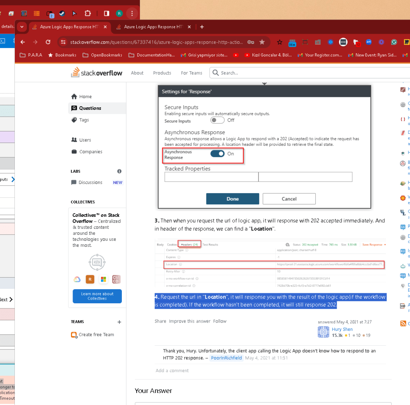Expand Teams with the plus icon

(x=119, y=322)
